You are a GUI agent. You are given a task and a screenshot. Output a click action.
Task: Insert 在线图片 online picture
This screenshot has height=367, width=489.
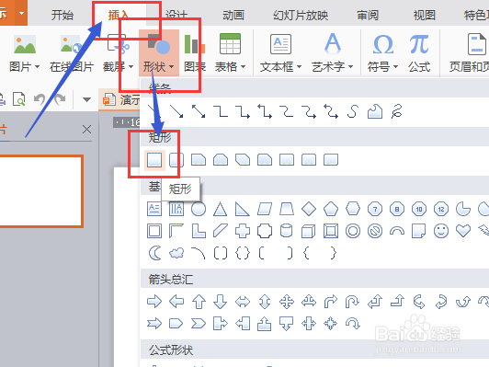[72, 53]
